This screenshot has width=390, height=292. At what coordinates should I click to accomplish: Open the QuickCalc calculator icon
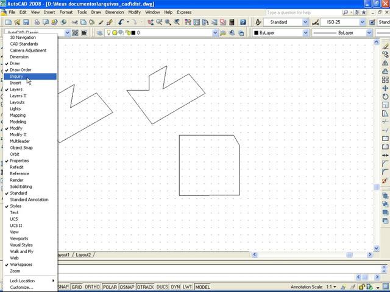click(x=232, y=23)
